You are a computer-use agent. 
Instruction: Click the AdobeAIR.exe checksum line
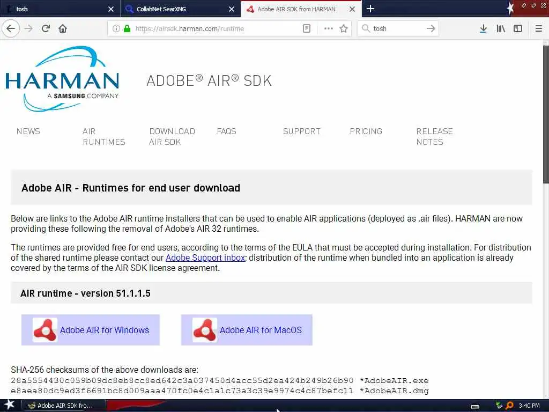tap(219, 380)
